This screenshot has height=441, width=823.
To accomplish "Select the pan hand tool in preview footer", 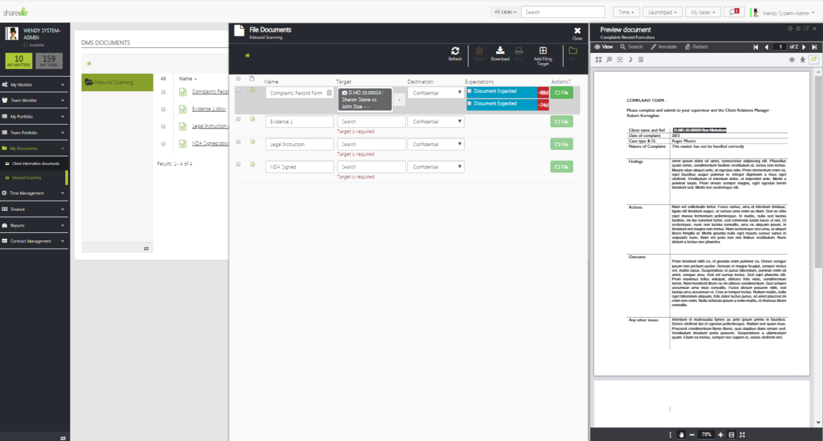I will pyautogui.click(x=681, y=435).
